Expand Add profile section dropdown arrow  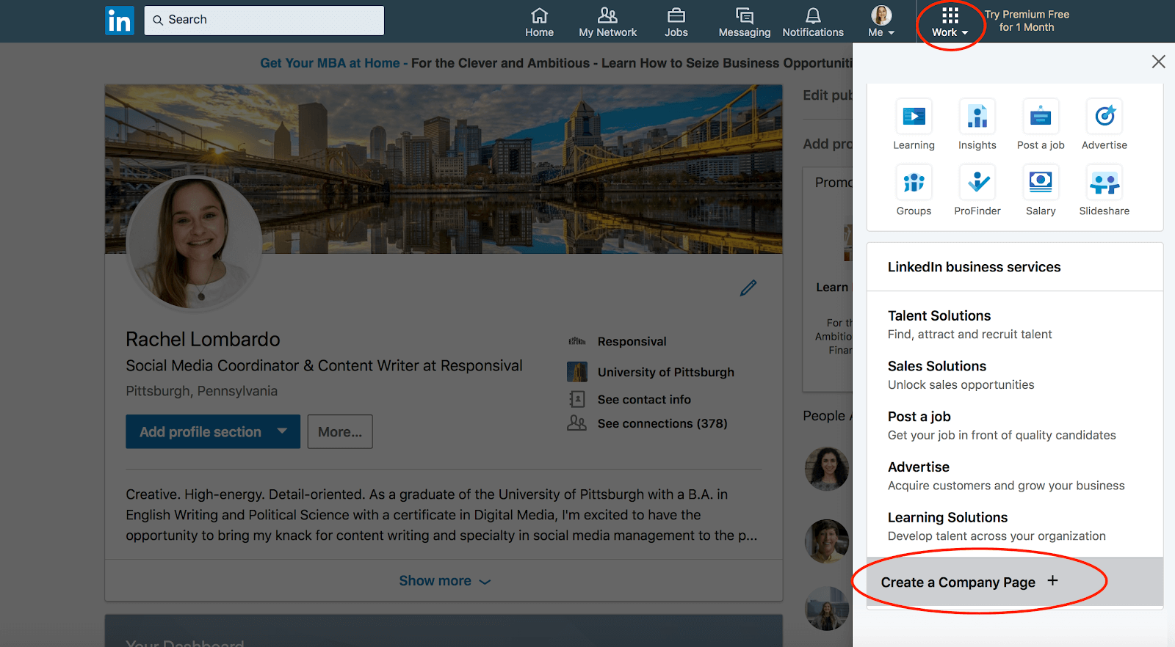(282, 431)
